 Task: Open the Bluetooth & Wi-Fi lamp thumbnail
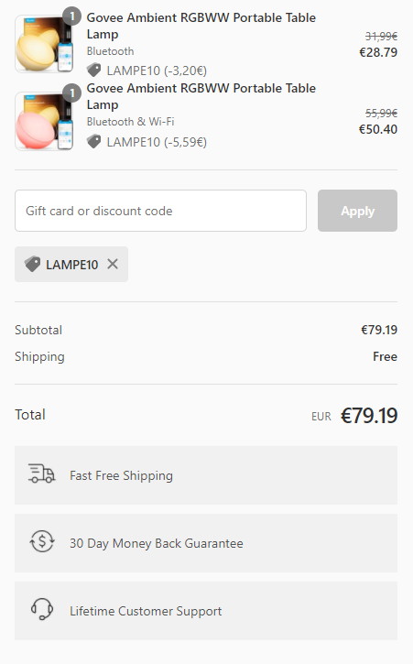(x=44, y=121)
